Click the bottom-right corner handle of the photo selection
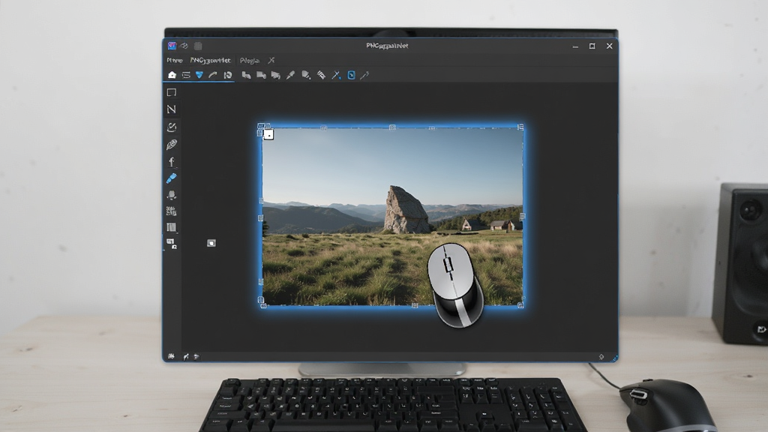The image size is (768, 432). click(x=520, y=305)
